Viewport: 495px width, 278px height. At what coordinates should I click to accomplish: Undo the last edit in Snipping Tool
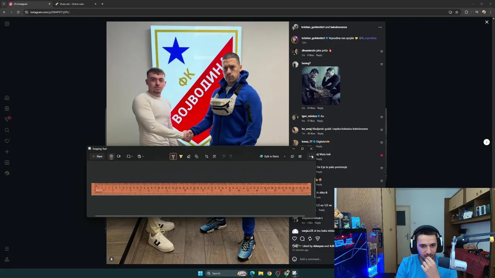[224, 156]
